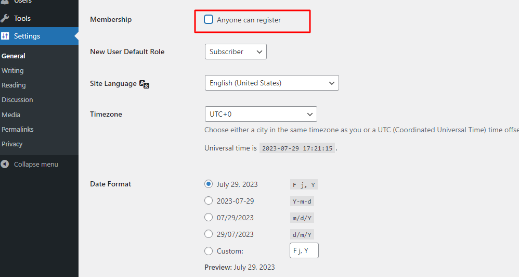Click the Users icon in sidebar

click(5, 2)
